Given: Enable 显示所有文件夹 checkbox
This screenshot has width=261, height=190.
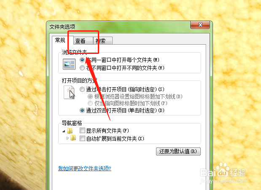Looking at the screenshot, I should (82, 131).
